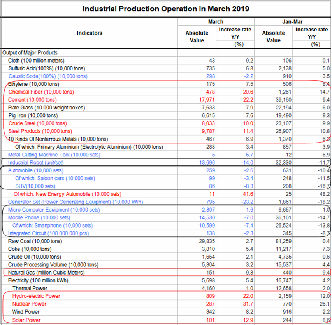This screenshot has width=332, height=325.
Task: Click the 'Steel Products' March value 9,787
Action: tap(204, 131)
